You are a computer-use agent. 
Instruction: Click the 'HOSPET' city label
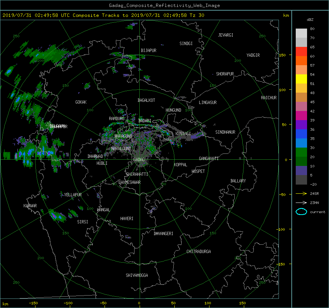198,171
